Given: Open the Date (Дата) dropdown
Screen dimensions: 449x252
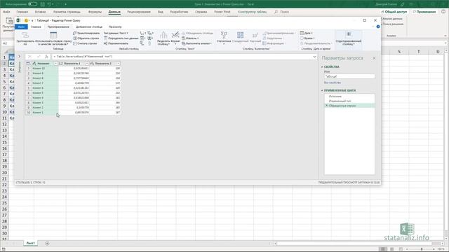Looking at the screenshot, I should coord(306,33).
